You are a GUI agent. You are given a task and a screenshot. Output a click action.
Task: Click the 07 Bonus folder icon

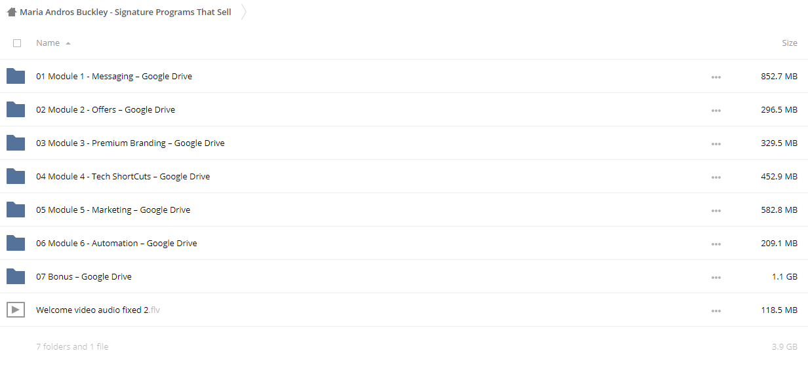coord(16,276)
